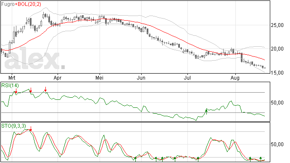Click the 25,00 price axis label

277,25
